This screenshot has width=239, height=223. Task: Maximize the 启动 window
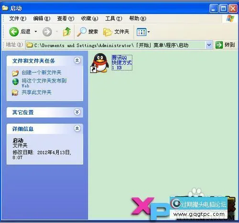tap(223, 9)
